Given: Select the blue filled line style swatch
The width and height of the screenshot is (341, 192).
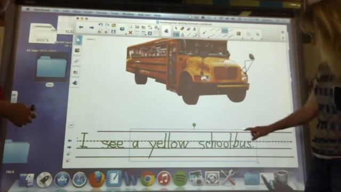Looking at the screenshot, I should [225, 31].
